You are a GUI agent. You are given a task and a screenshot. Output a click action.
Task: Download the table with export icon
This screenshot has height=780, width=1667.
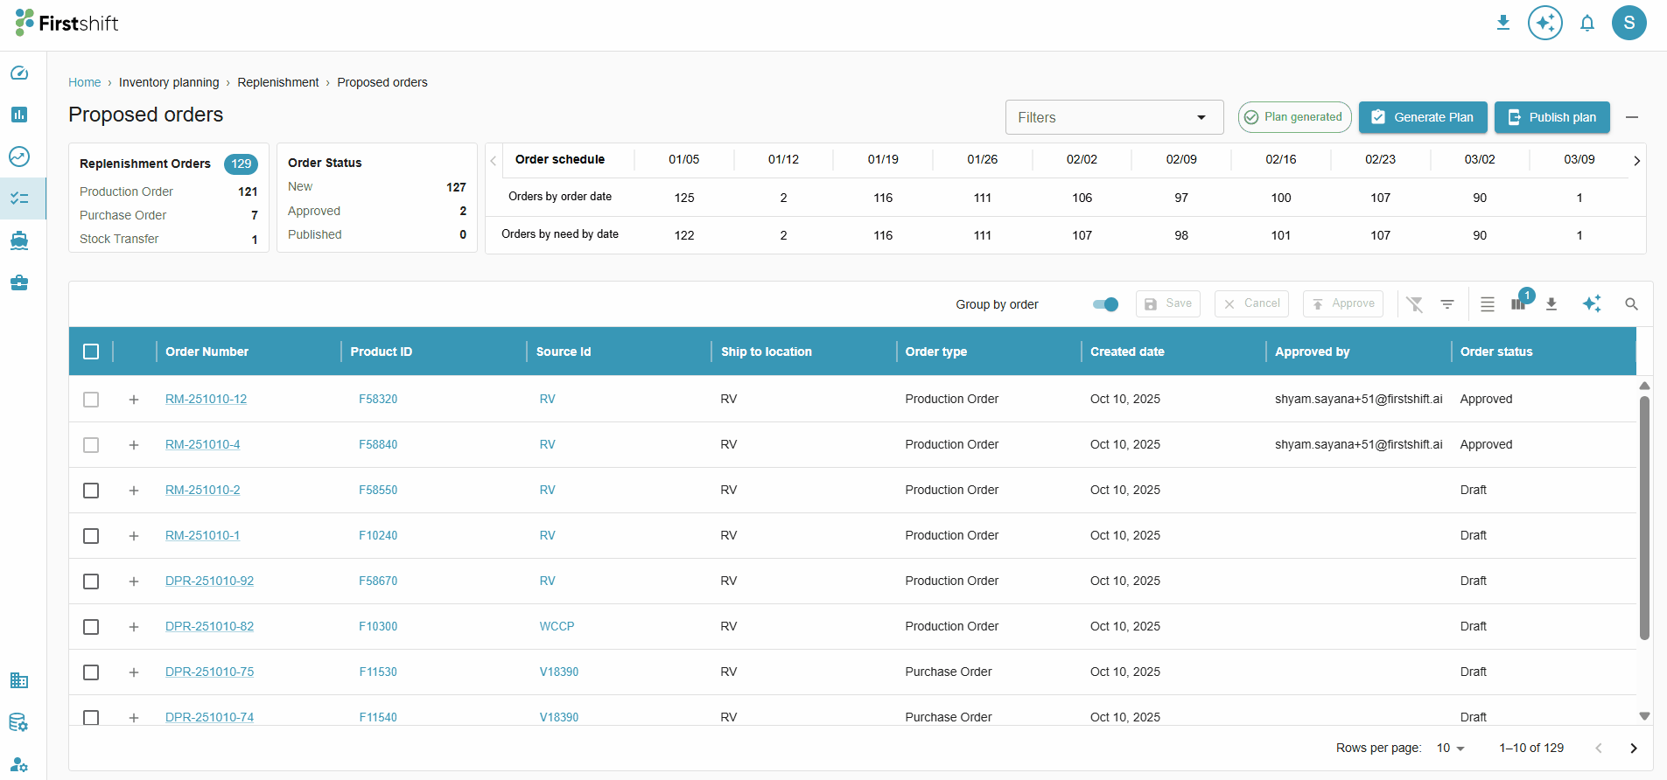point(1551,304)
